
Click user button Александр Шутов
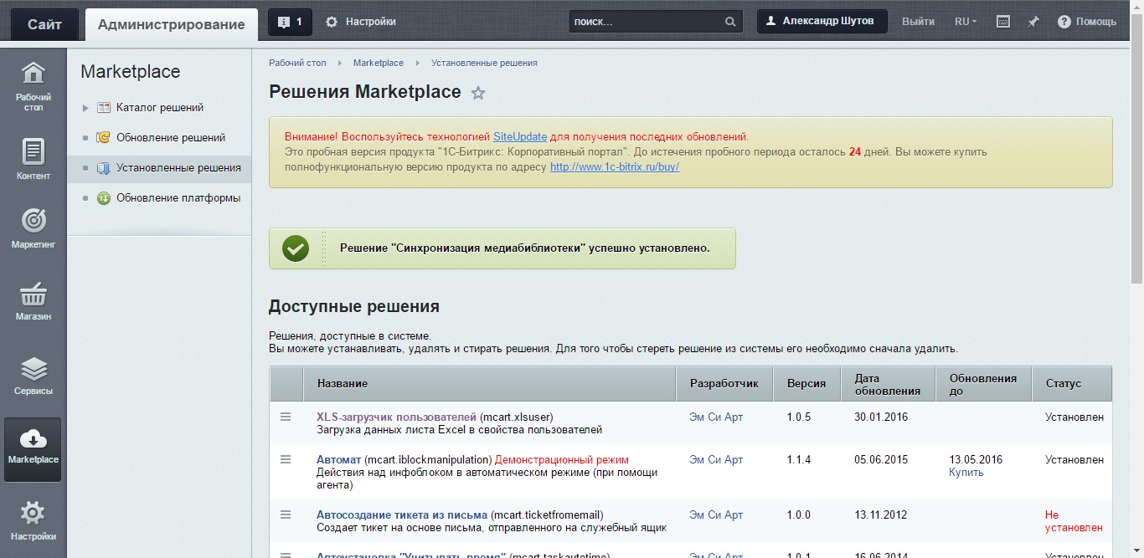click(822, 22)
